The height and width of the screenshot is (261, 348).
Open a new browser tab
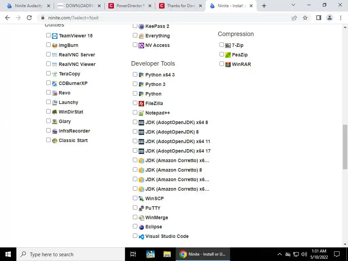point(264,6)
